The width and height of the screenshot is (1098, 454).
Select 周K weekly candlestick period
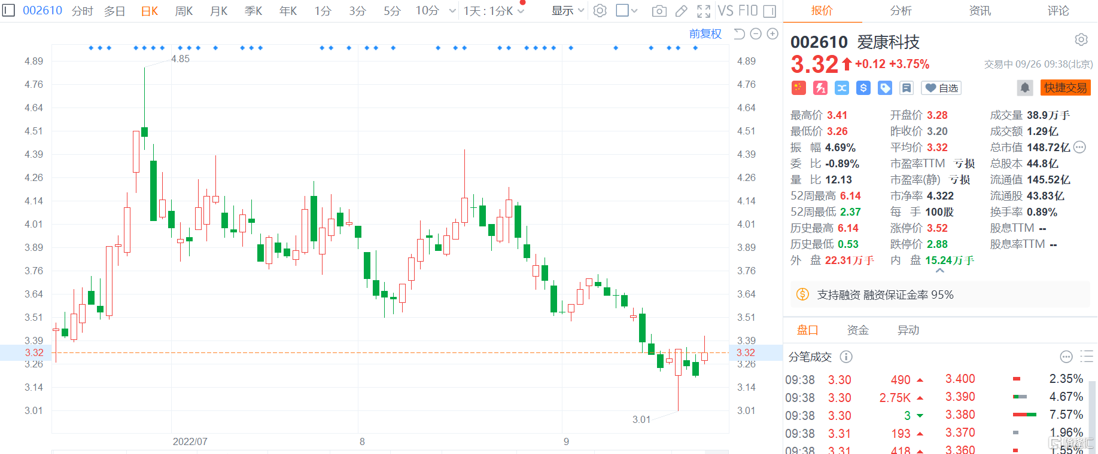pyautogui.click(x=184, y=11)
